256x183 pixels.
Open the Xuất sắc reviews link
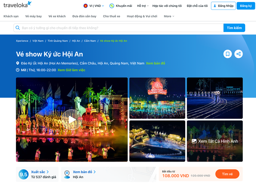pyautogui.click(x=38, y=172)
